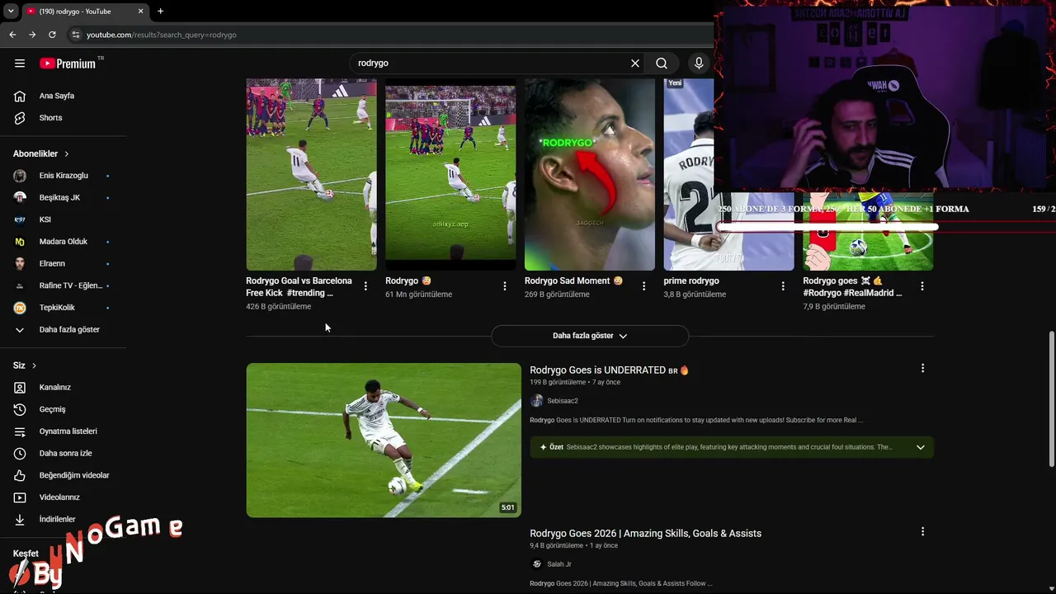1056x594 pixels.
Task: Reload the YouTube results page
Action: coord(52,35)
